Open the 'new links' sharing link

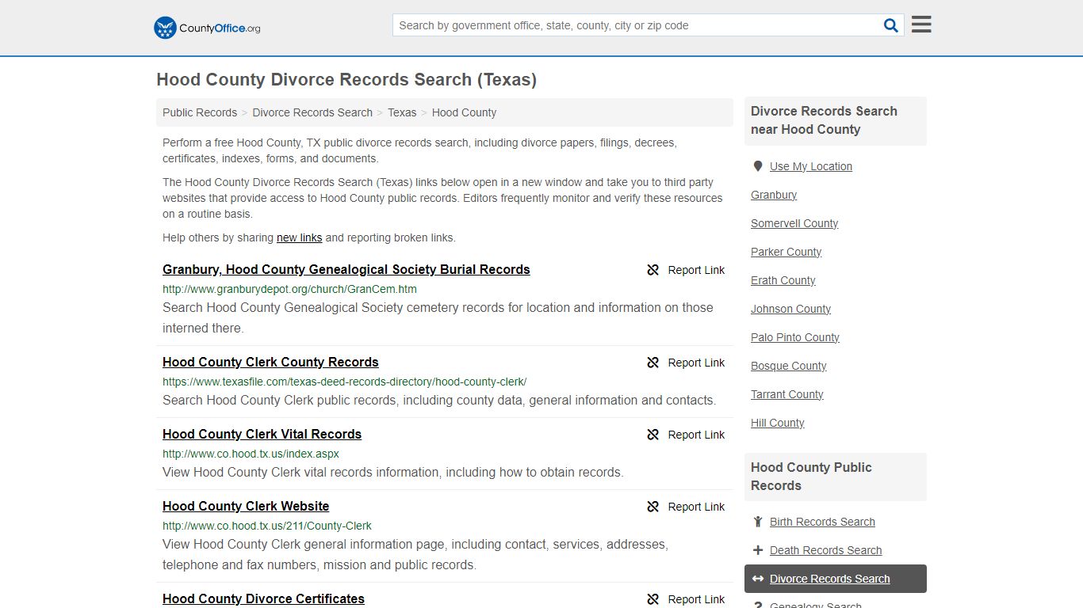coord(299,237)
